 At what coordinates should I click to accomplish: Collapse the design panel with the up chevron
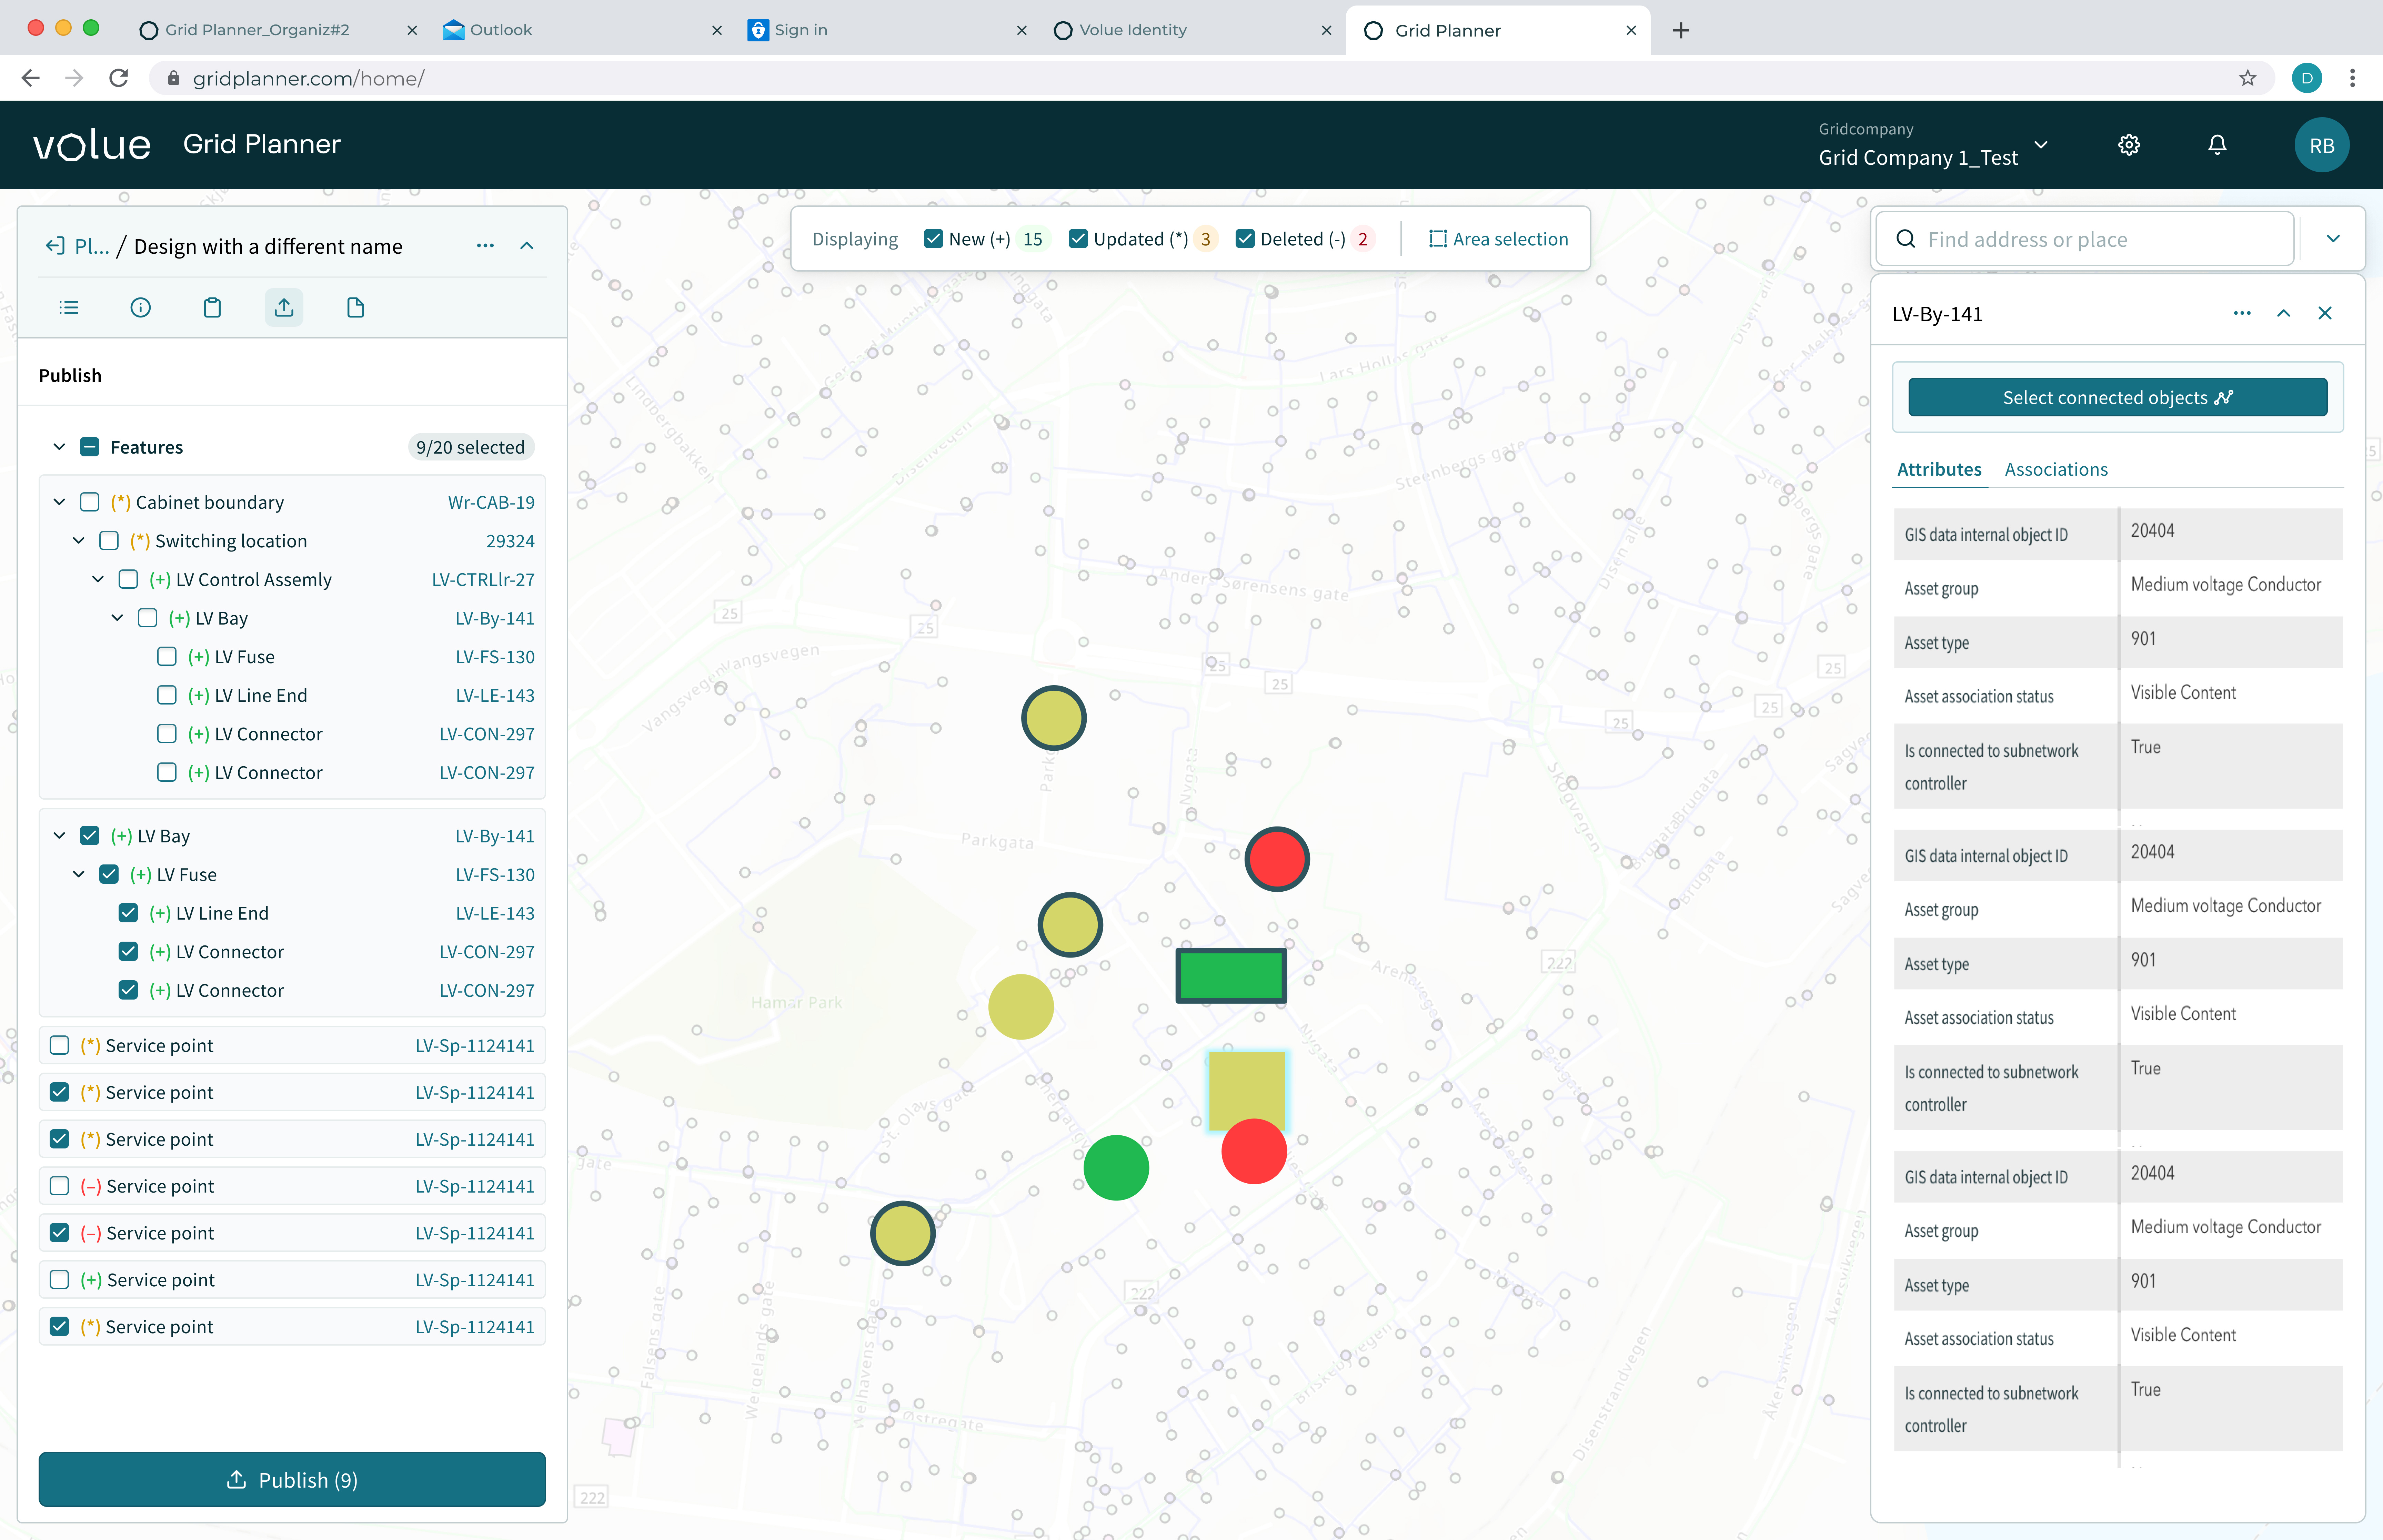[x=527, y=246]
